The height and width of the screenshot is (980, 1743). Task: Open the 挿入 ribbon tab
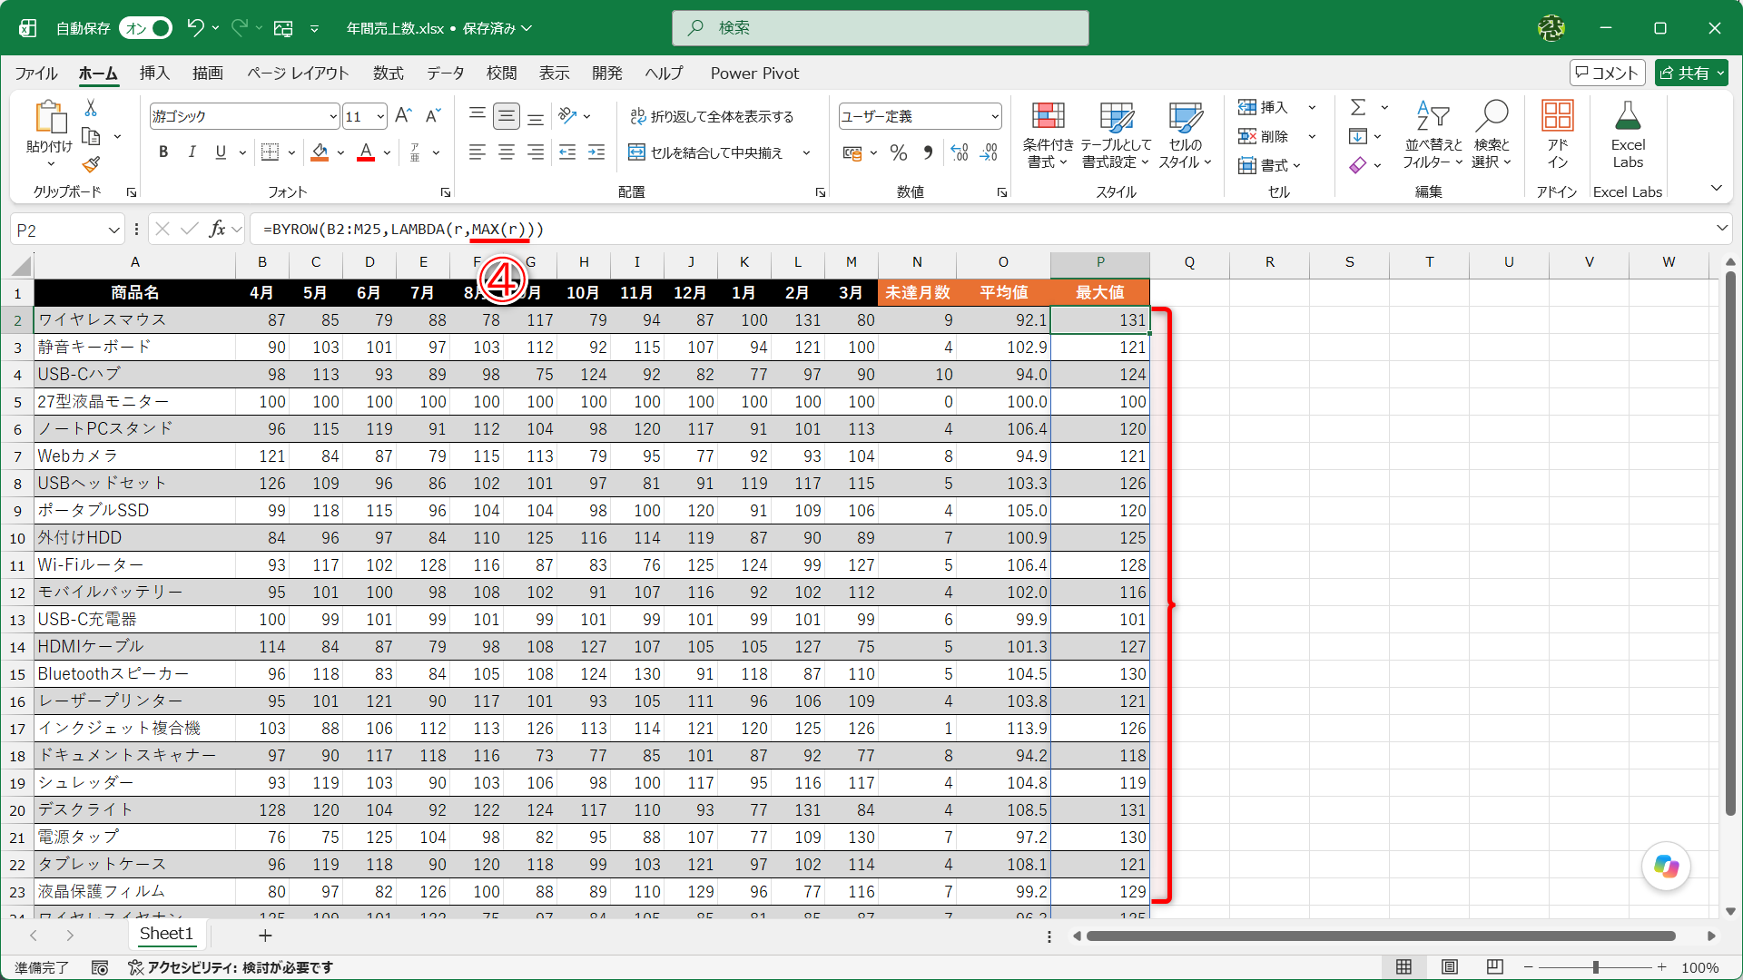[154, 73]
